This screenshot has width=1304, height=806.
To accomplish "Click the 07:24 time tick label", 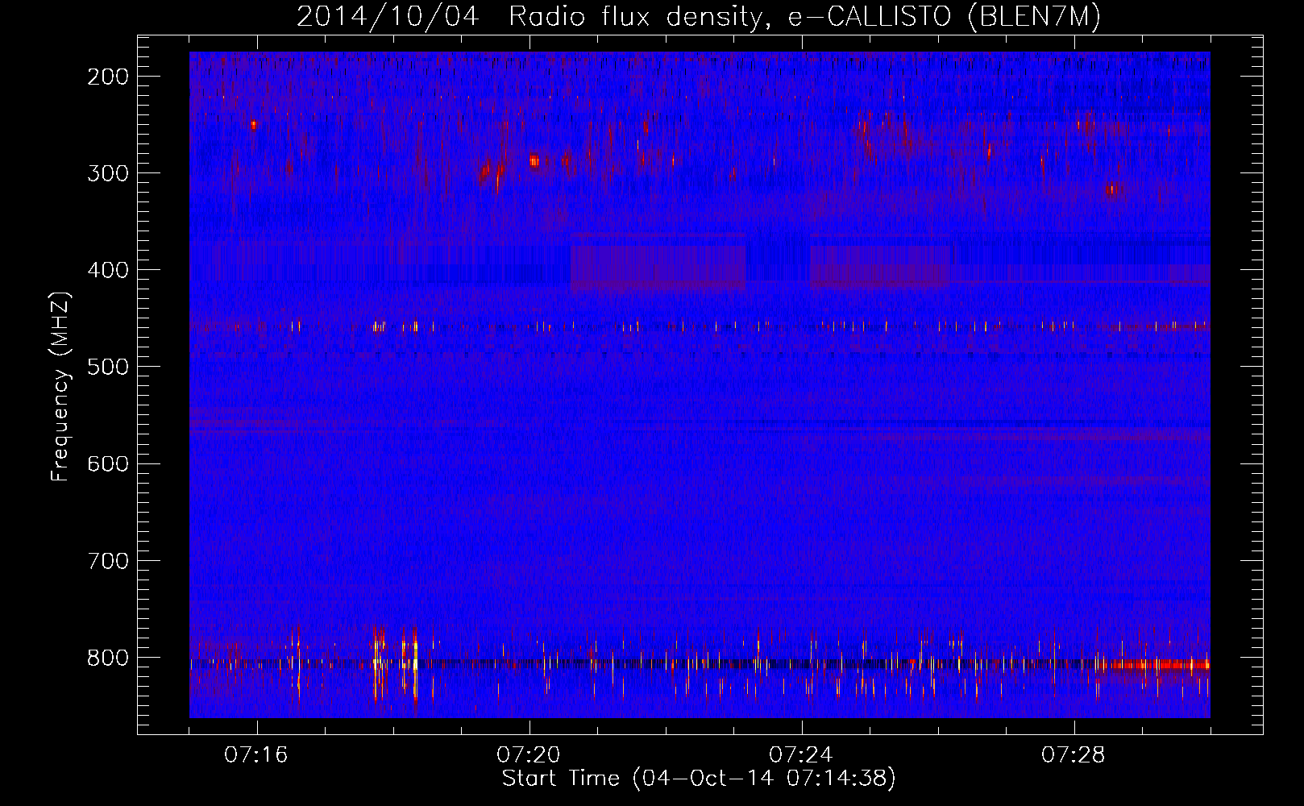I will [801, 754].
